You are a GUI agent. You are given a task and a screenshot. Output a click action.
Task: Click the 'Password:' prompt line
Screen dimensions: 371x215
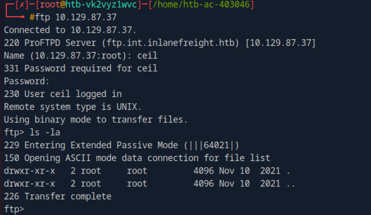pyautogui.click(x=27, y=81)
